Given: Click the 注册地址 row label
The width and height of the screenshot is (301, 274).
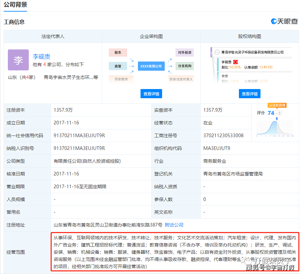Looking at the screenshot, I should 16,225.
